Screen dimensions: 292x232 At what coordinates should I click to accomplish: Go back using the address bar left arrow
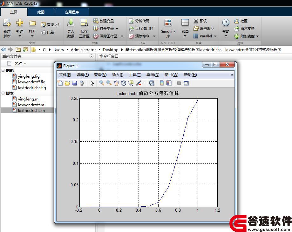click(3, 49)
